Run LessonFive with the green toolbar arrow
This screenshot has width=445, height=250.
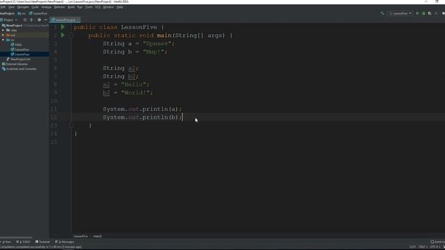[417, 13]
